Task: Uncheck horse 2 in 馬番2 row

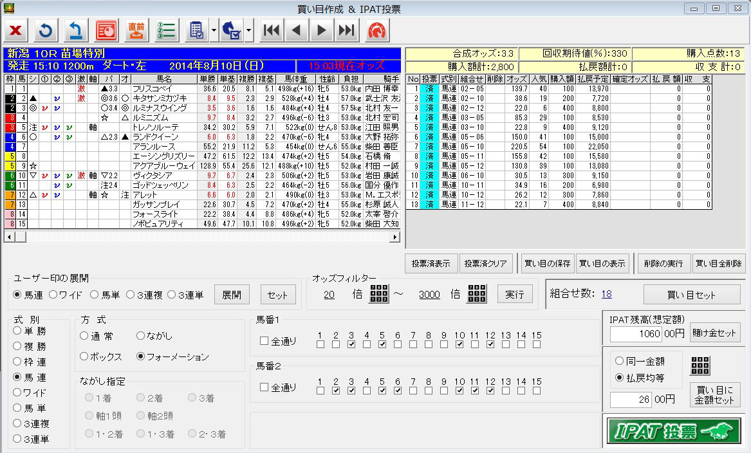Action: tap(336, 391)
